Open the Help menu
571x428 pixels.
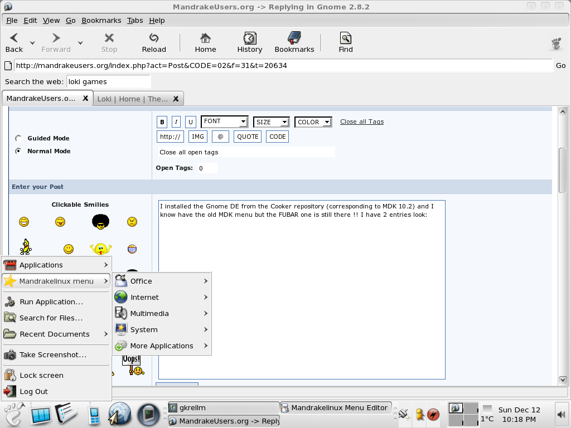[x=157, y=21]
